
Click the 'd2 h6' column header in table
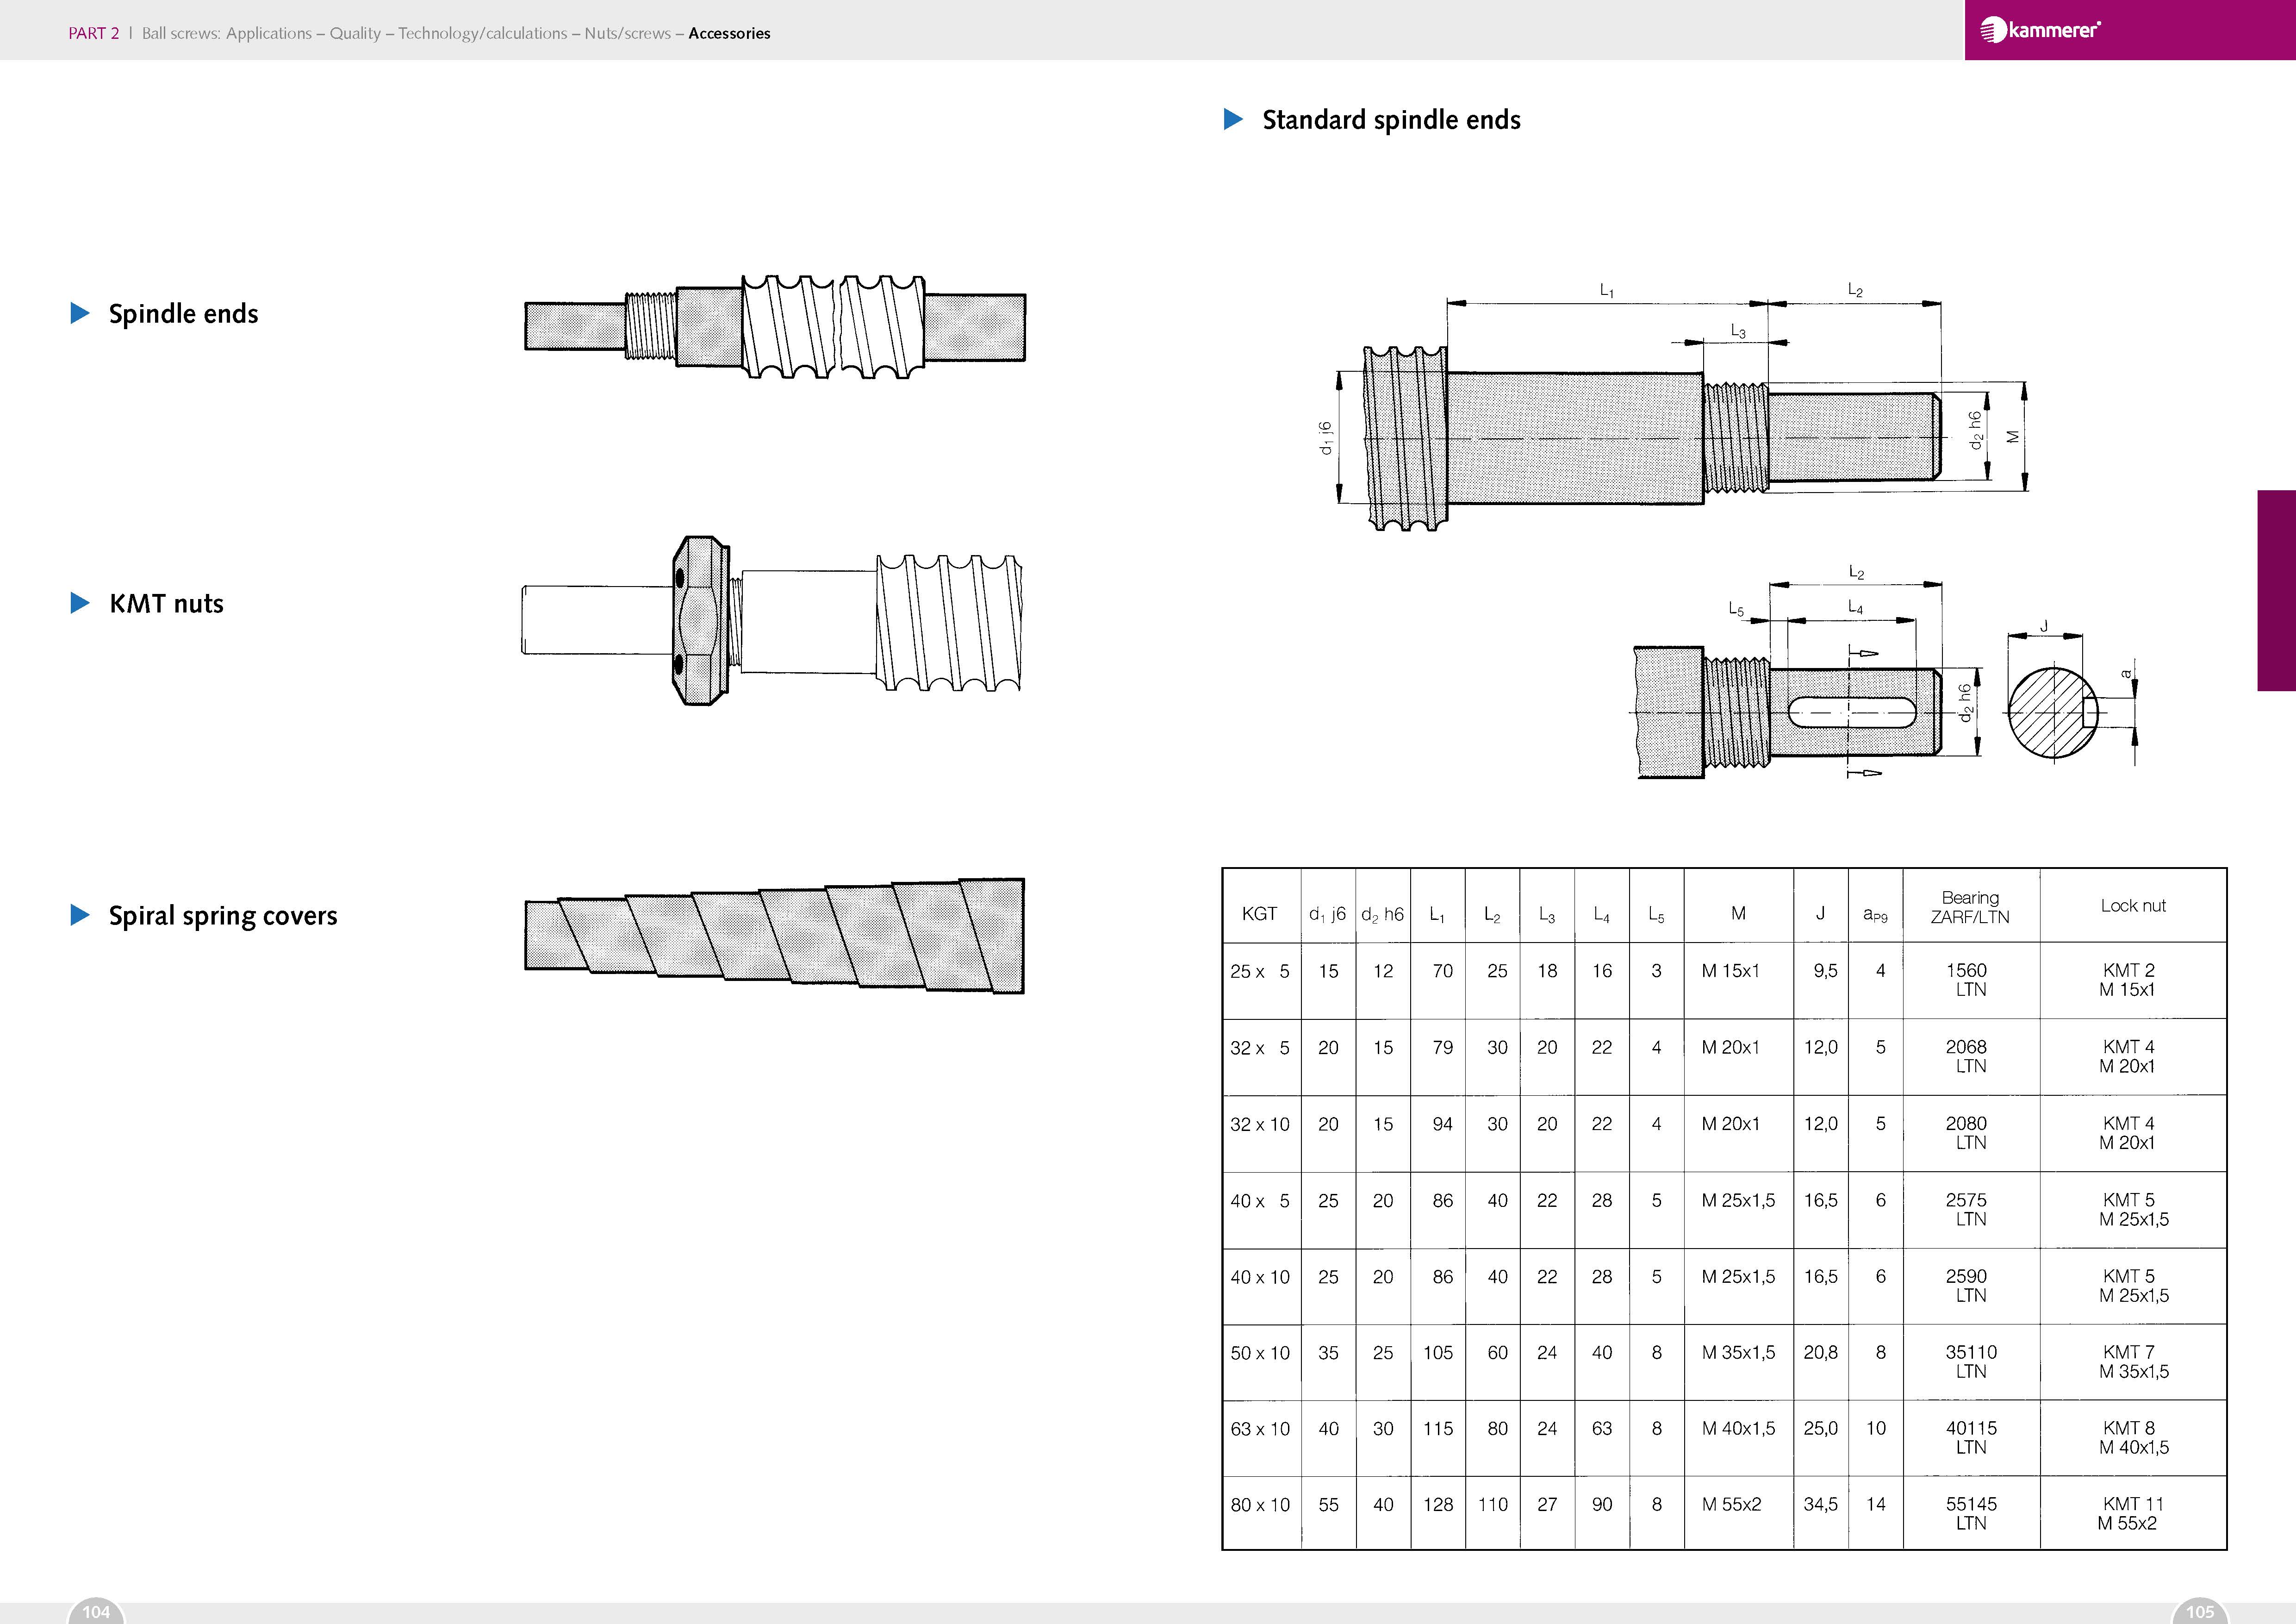click(1382, 914)
